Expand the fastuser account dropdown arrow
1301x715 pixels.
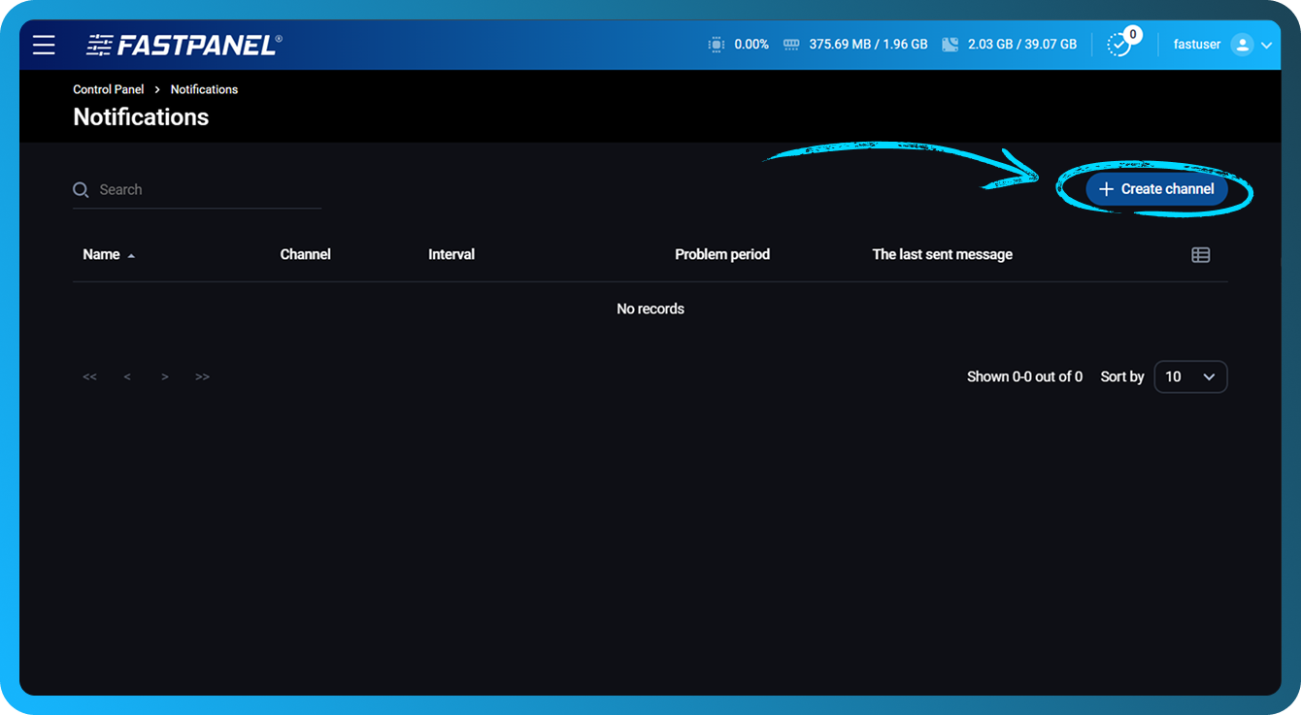[x=1266, y=46]
